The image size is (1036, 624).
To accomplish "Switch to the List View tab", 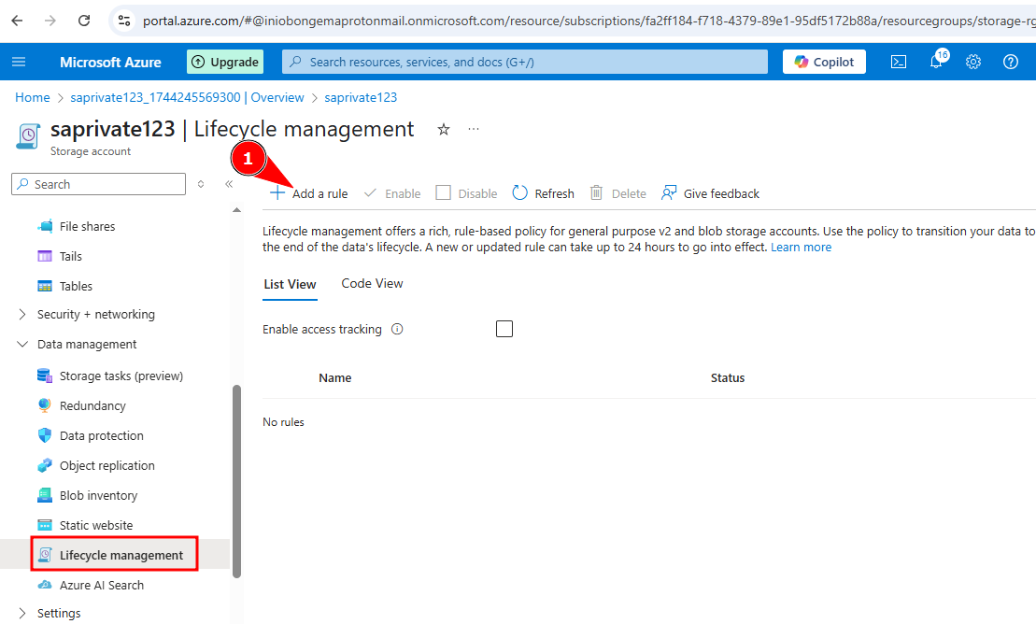I will pos(290,284).
